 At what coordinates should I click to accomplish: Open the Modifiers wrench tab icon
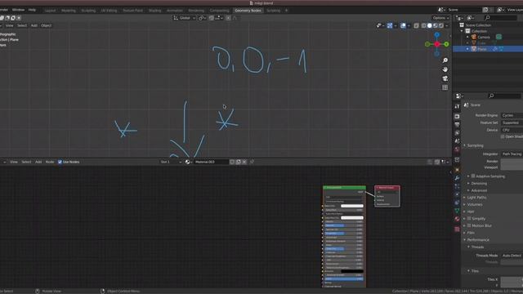457,178
